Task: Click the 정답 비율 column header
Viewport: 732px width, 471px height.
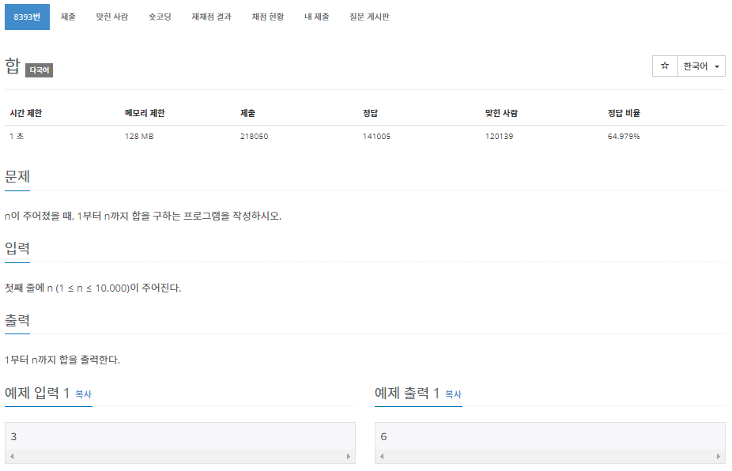Action: coord(624,113)
